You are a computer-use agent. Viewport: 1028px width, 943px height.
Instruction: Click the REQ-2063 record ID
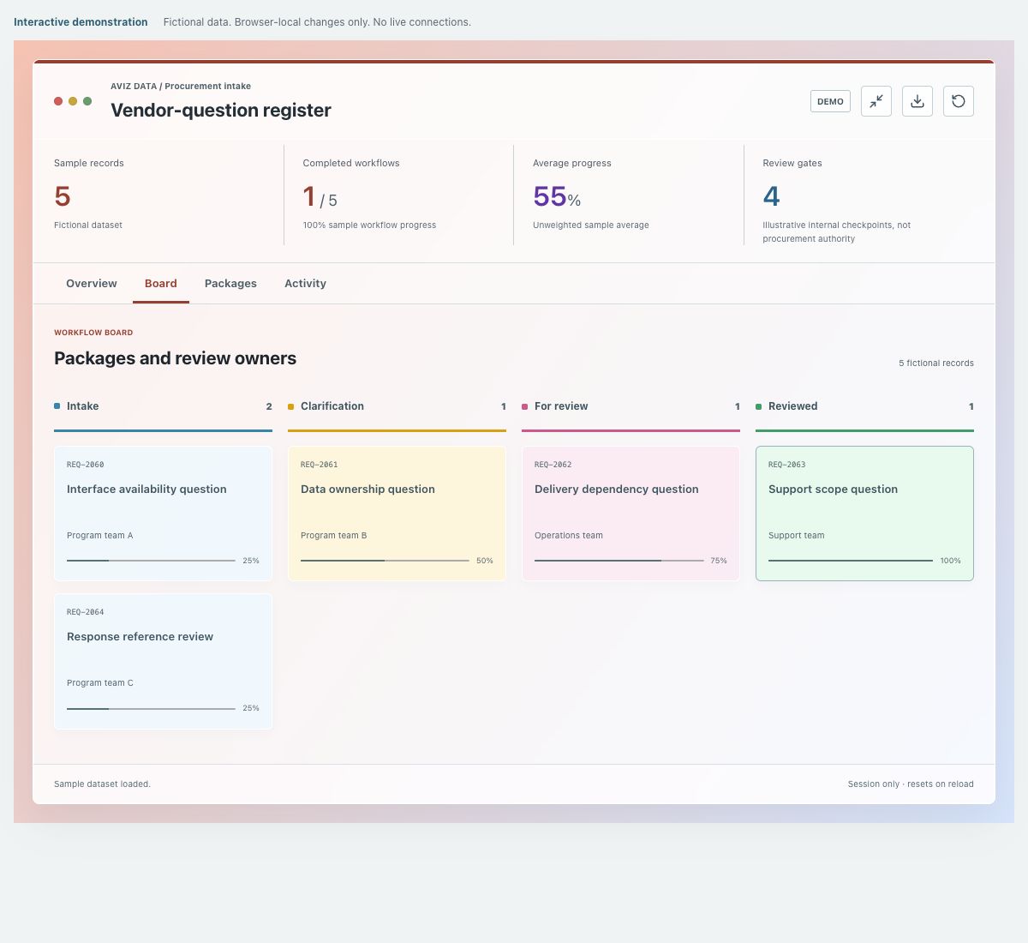pos(786,465)
